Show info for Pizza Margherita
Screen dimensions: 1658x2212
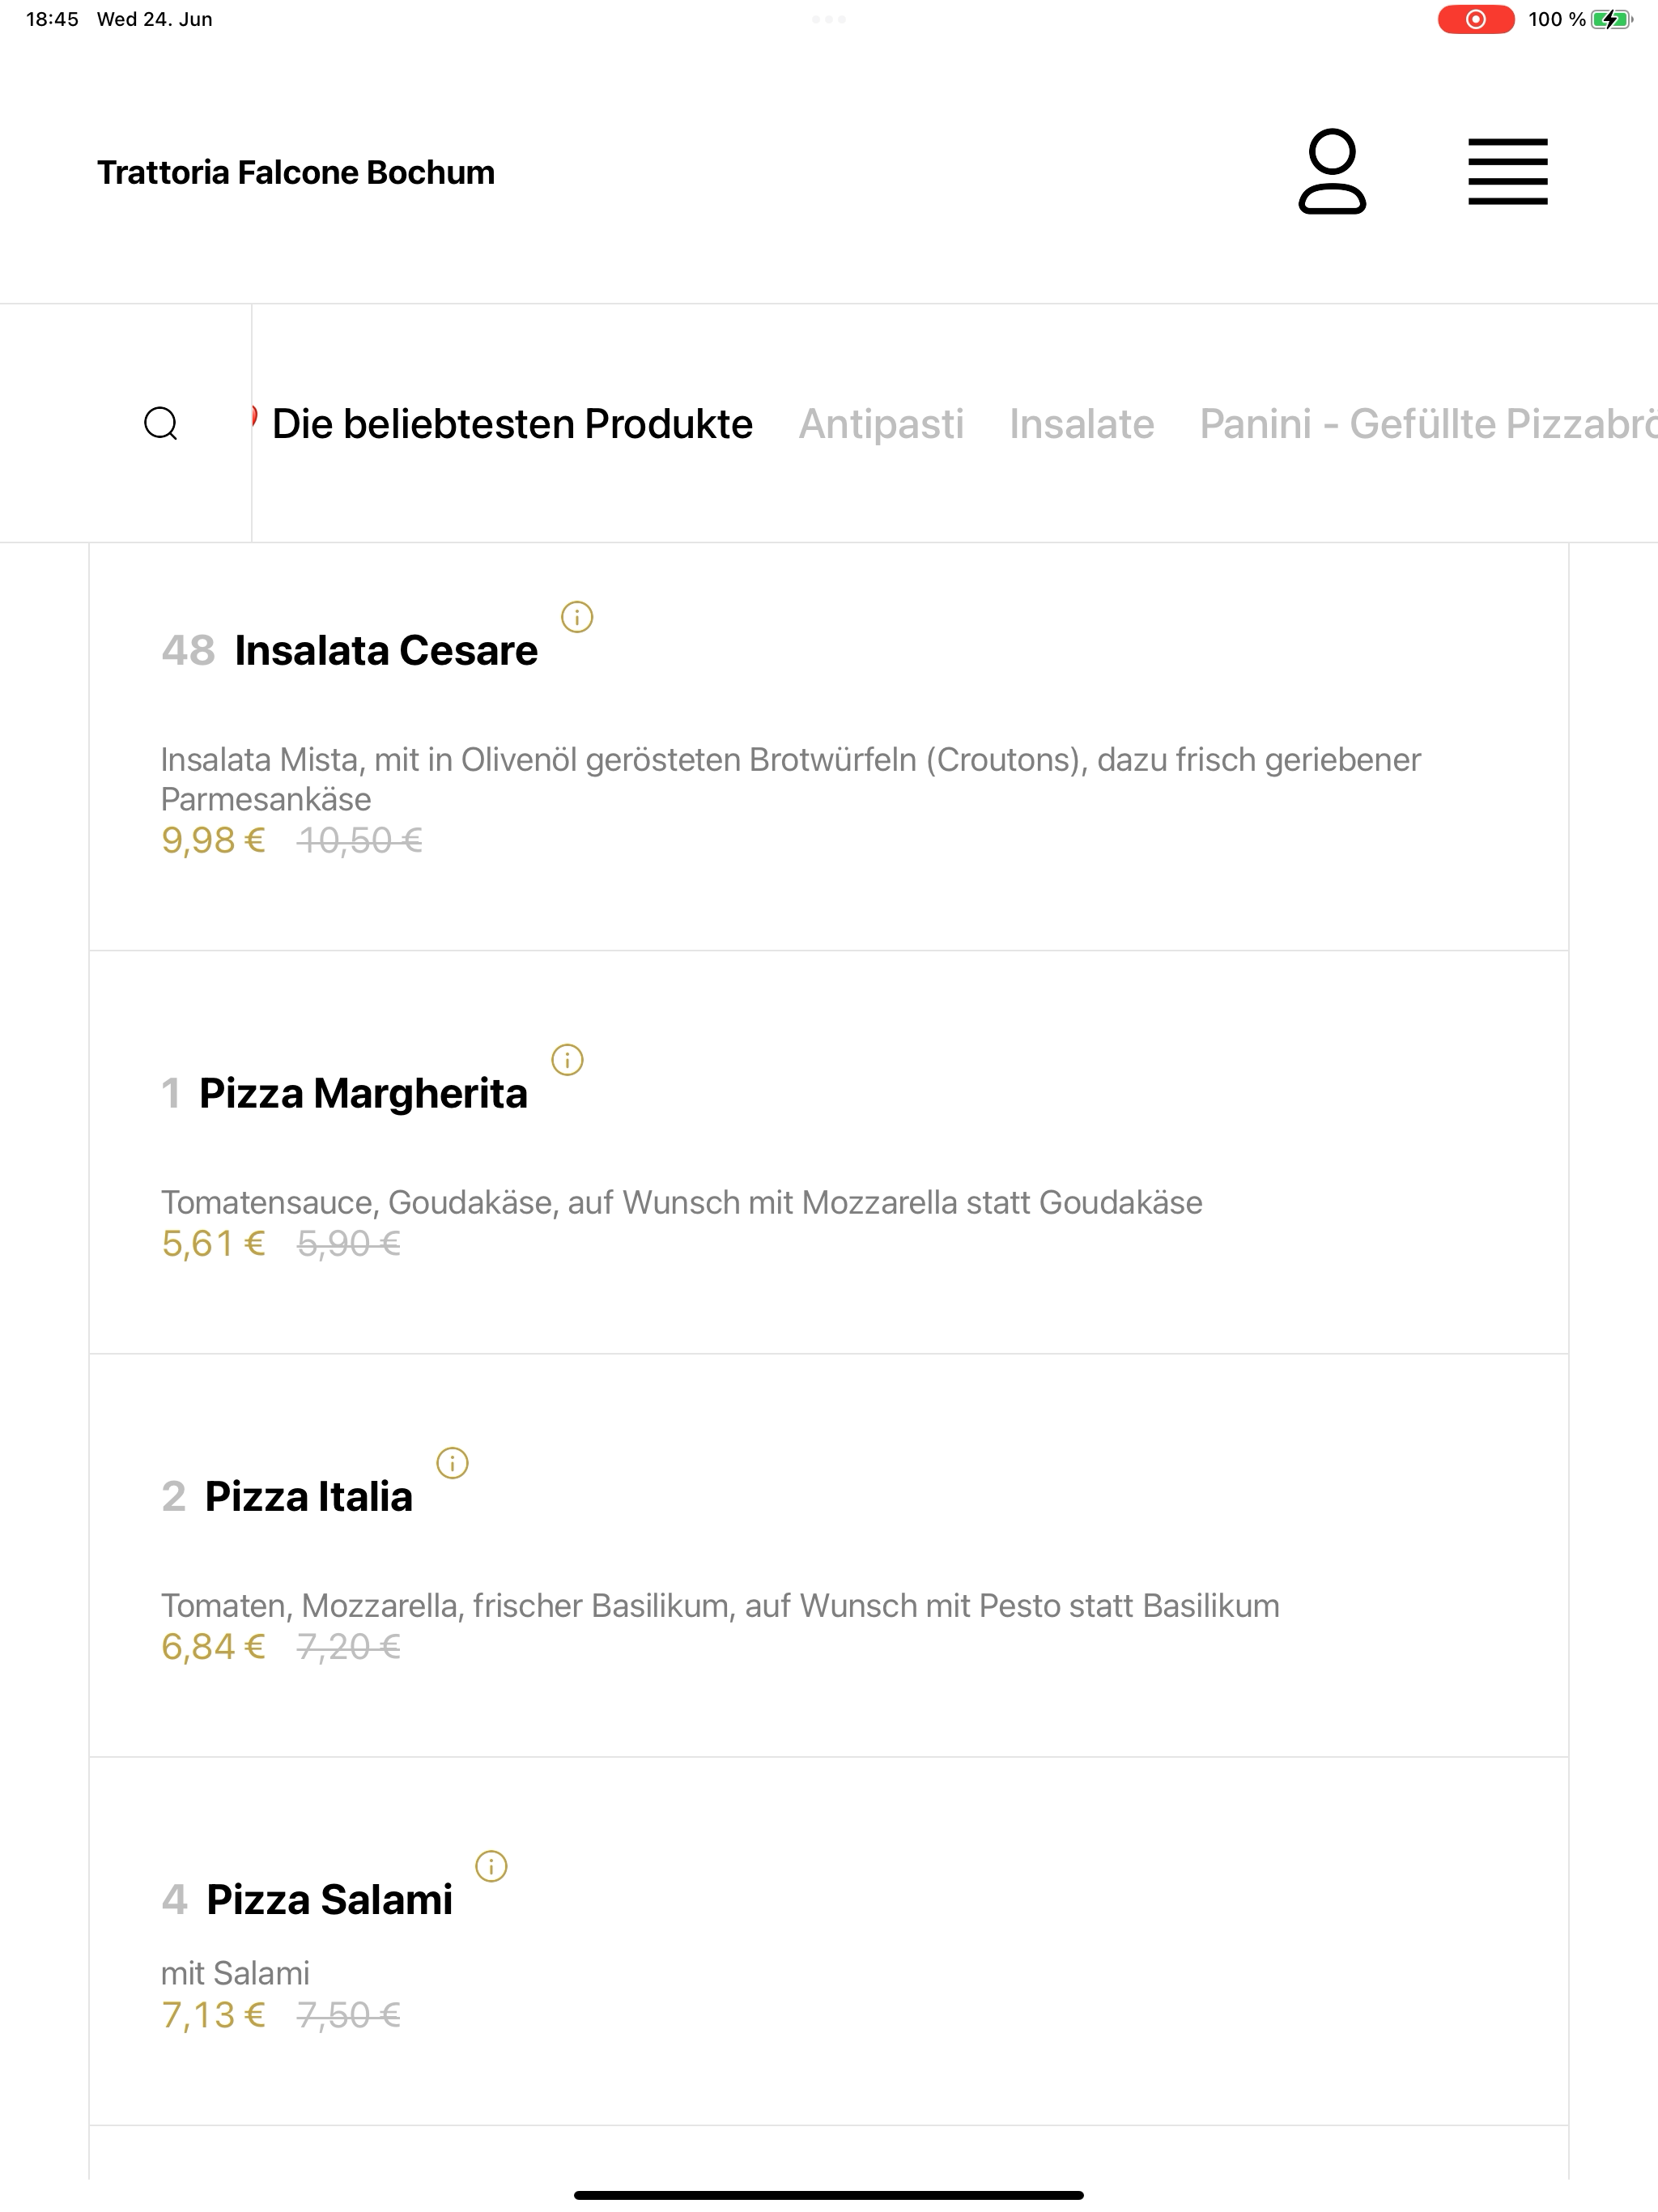tap(567, 1060)
